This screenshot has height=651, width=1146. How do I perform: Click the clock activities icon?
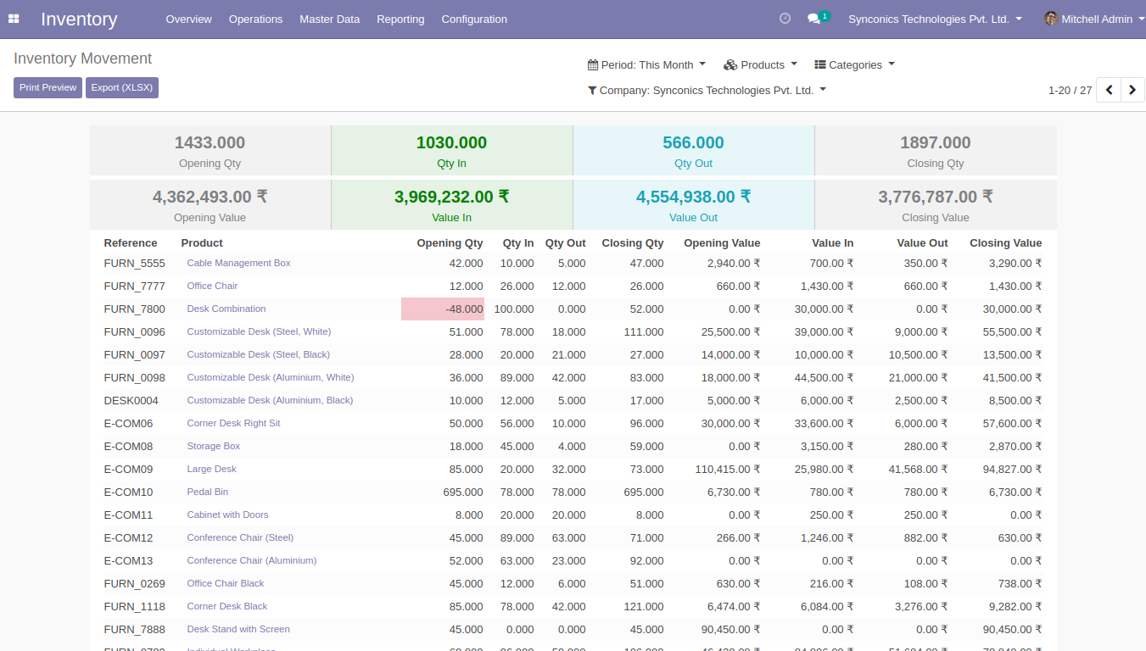785,19
